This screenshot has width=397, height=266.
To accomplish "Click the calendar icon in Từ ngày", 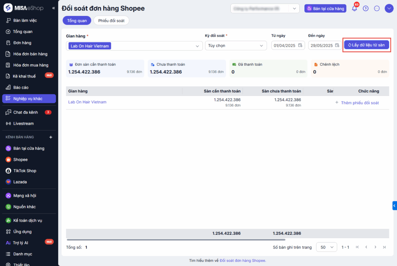I will pyautogui.click(x=300, y=46).
